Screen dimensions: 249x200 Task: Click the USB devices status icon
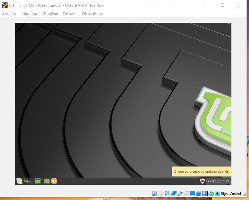point(180,194)
